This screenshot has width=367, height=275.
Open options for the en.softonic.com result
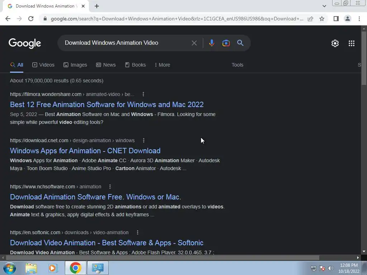138,232
